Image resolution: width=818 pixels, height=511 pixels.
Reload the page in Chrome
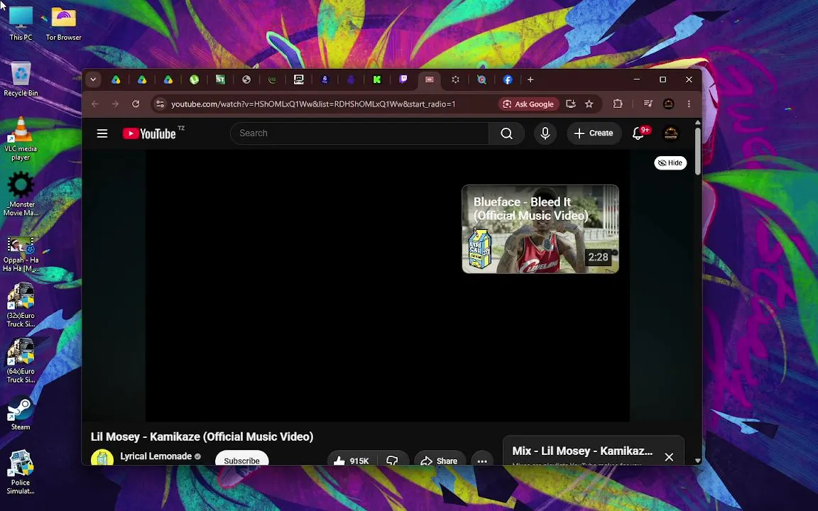coord(136,104)
